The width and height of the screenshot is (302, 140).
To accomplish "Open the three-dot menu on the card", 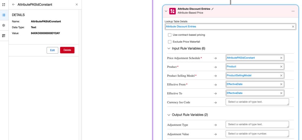I will 293,11.
